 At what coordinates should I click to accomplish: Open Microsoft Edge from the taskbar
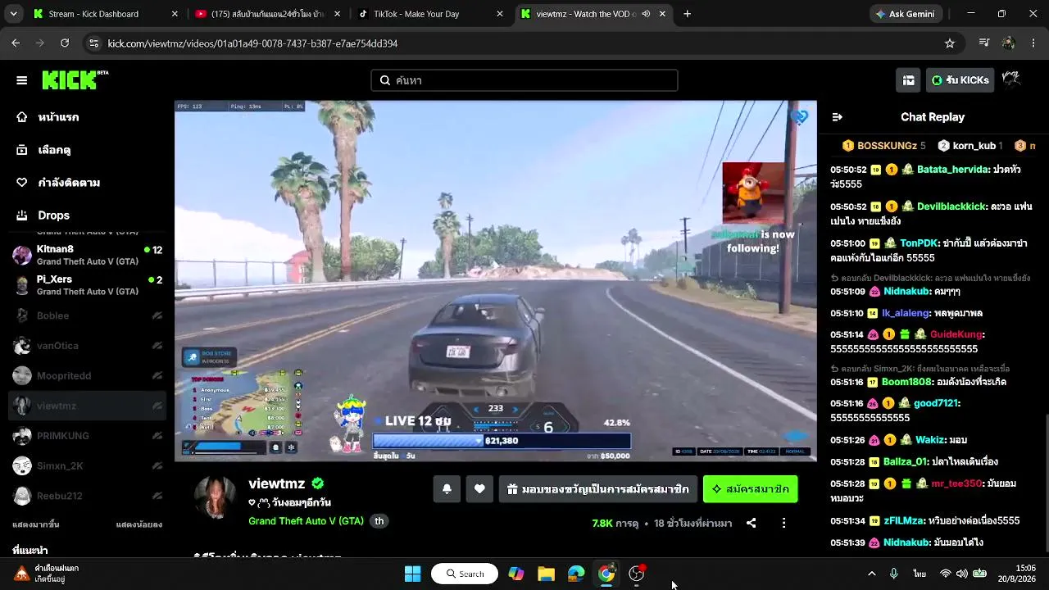point(576,574)
